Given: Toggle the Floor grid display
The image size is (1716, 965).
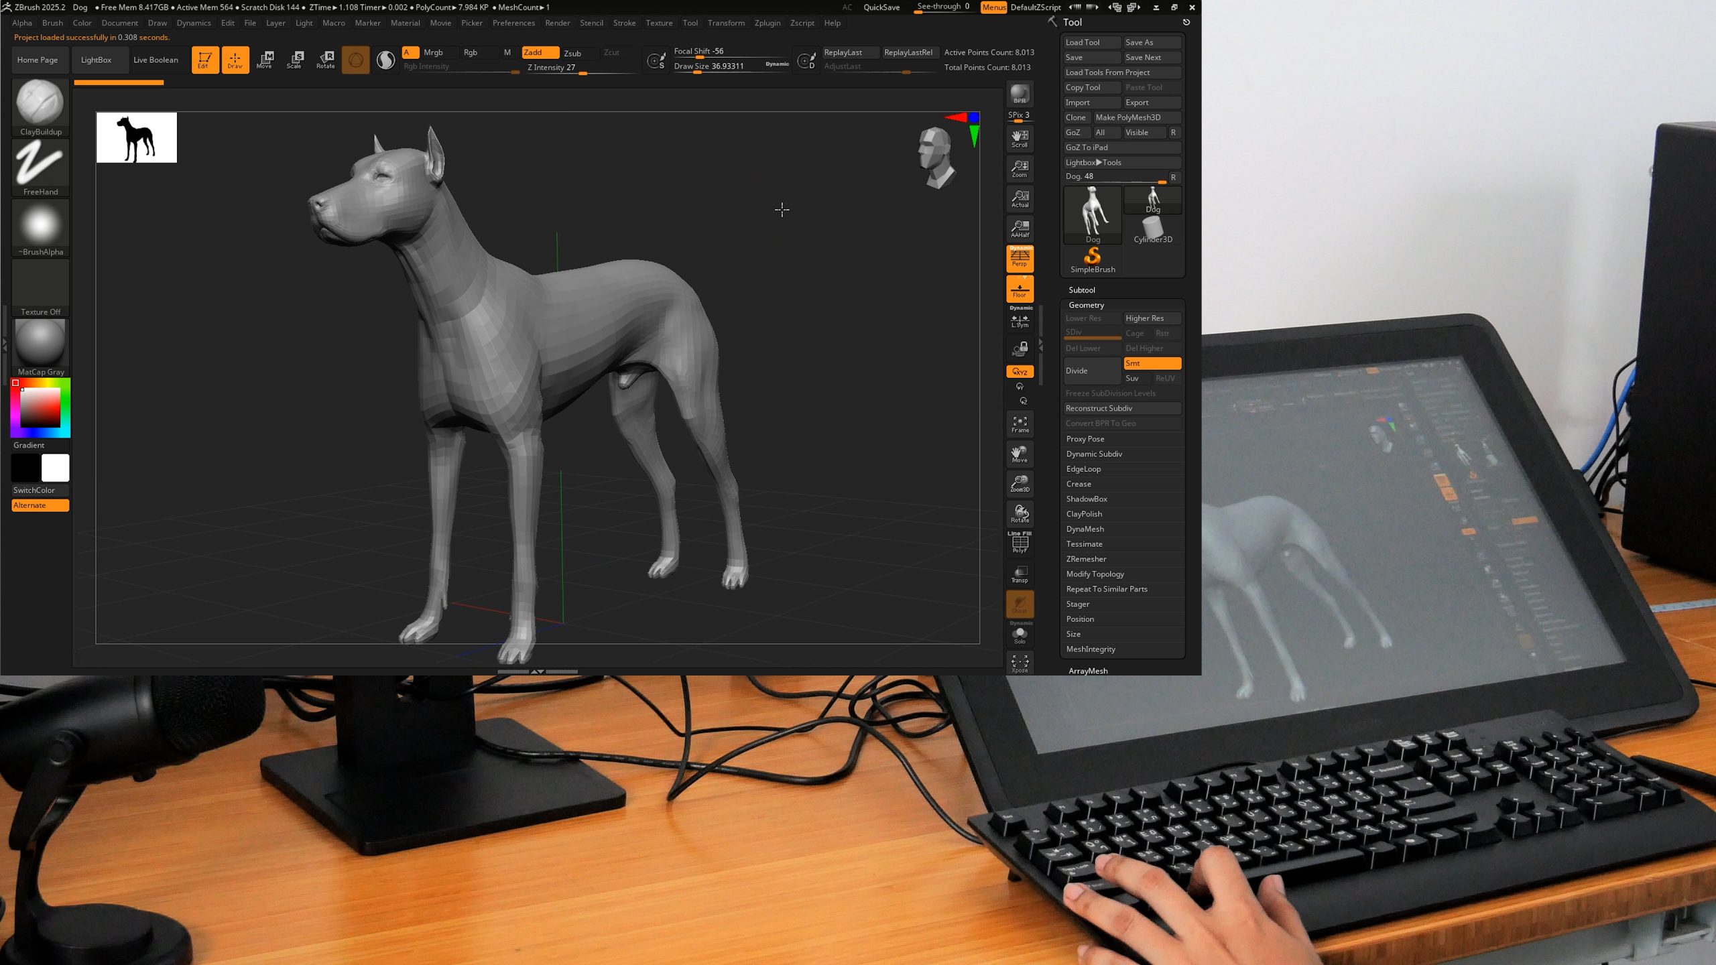Looking at the screenshot, I should click(1020, 289).
